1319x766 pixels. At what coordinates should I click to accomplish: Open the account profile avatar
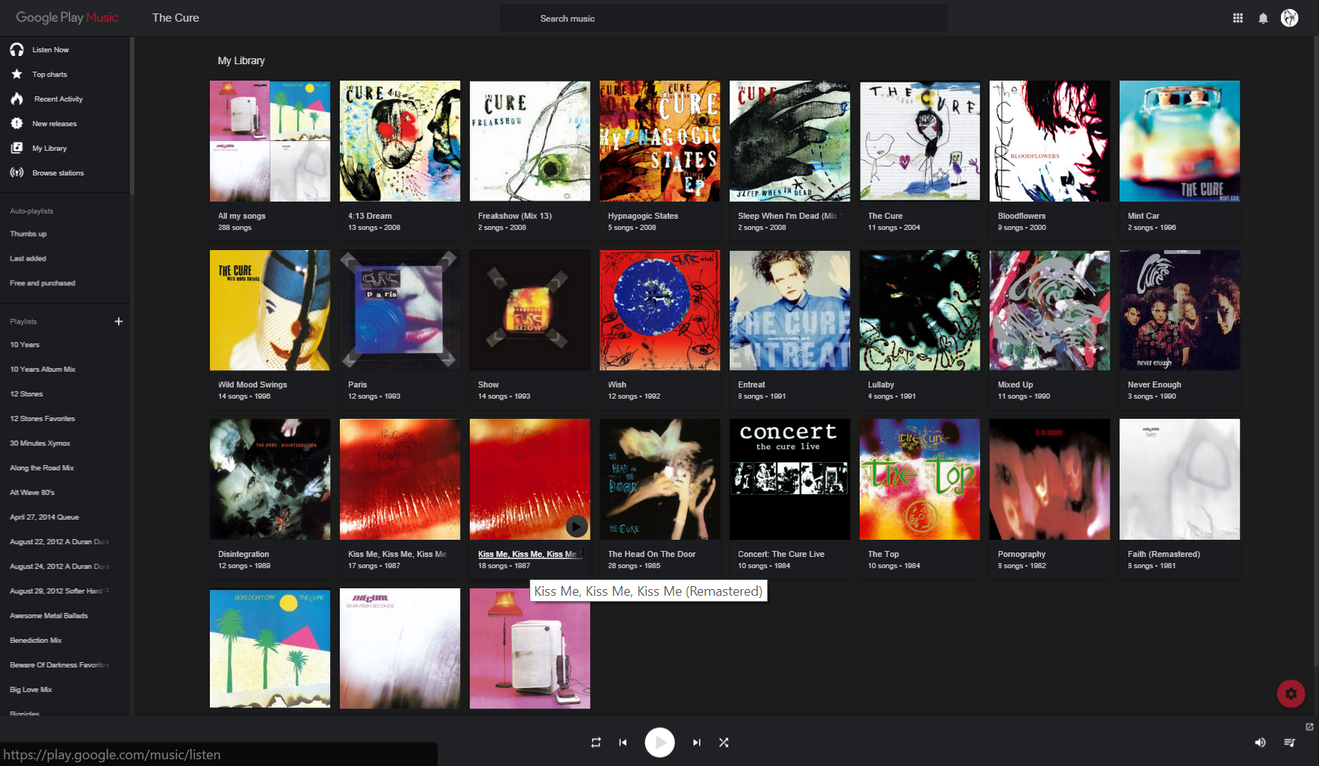[x=1290, y=18]
